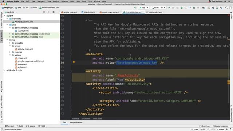Open the Gradle side panel tab
Image resolution: width=233 pixels, height=131 pixels.
pos(232,15)
